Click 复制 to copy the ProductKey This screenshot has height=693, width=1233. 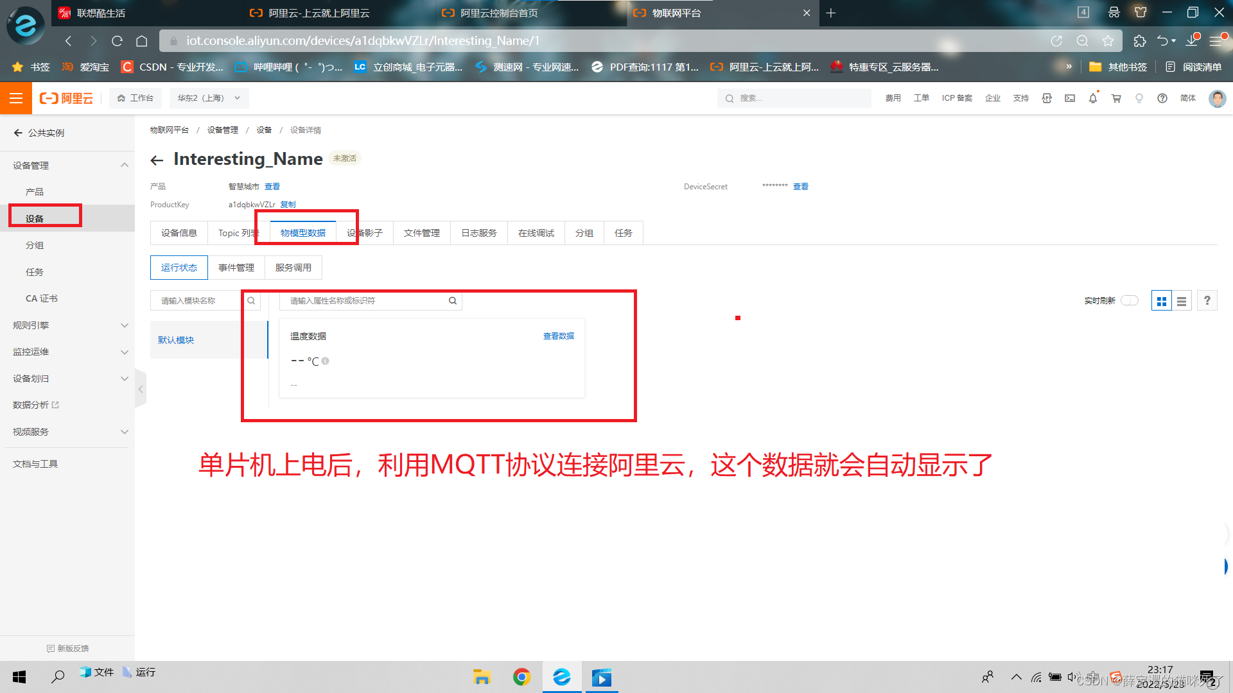click(x=288, y=205)
